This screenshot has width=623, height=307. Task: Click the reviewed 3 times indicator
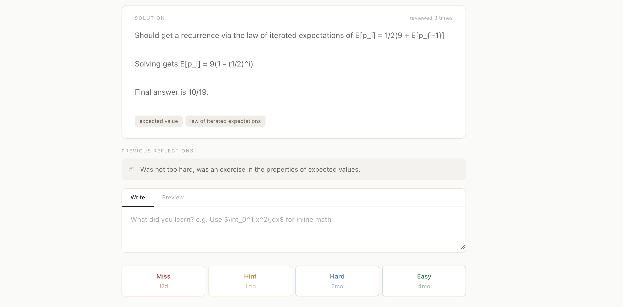click(431, 18)
